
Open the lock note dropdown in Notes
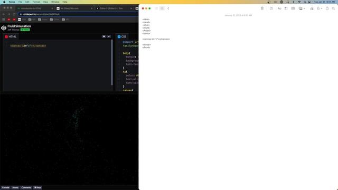coord(319,8)
